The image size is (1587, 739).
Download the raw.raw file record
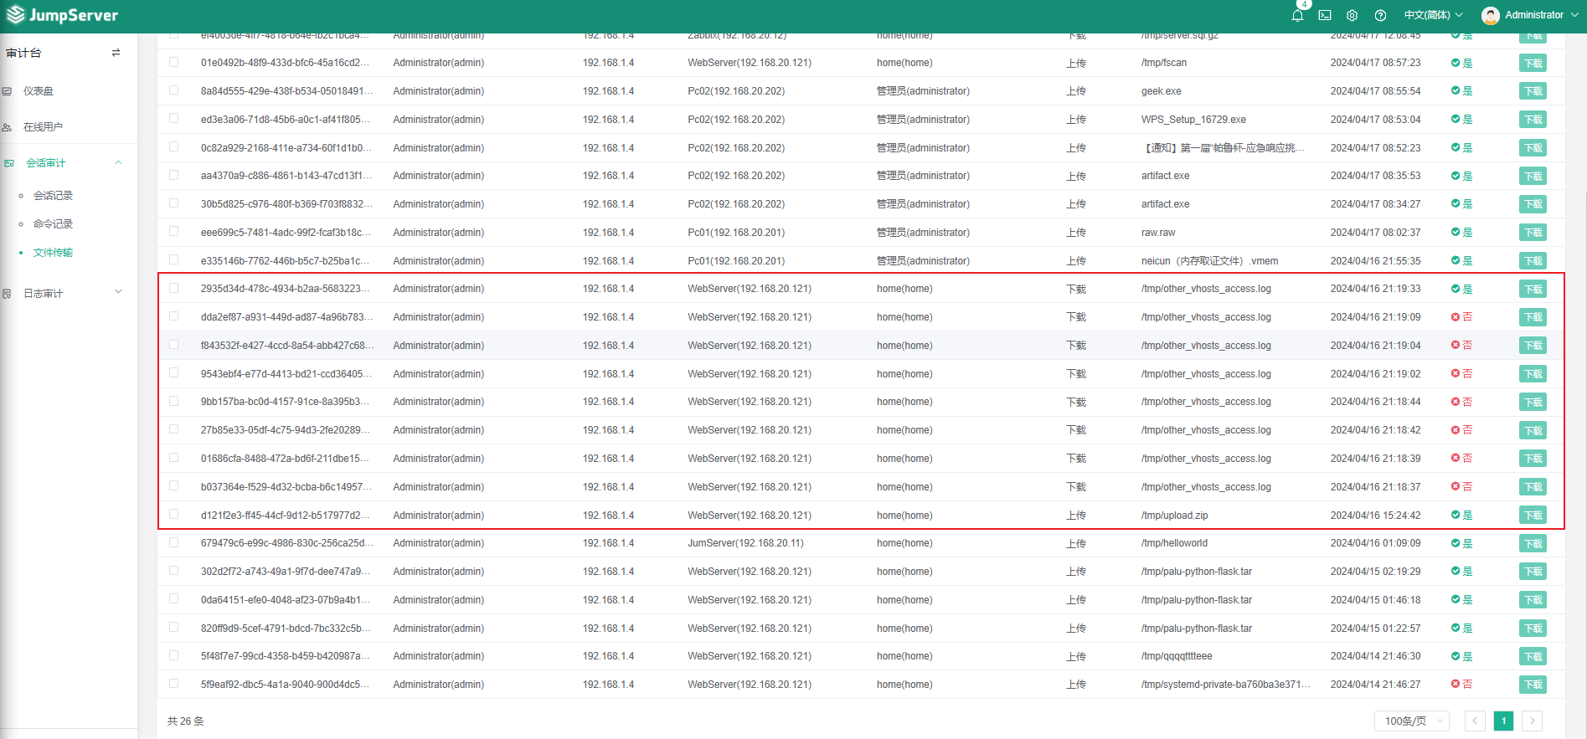point(1533,233)
